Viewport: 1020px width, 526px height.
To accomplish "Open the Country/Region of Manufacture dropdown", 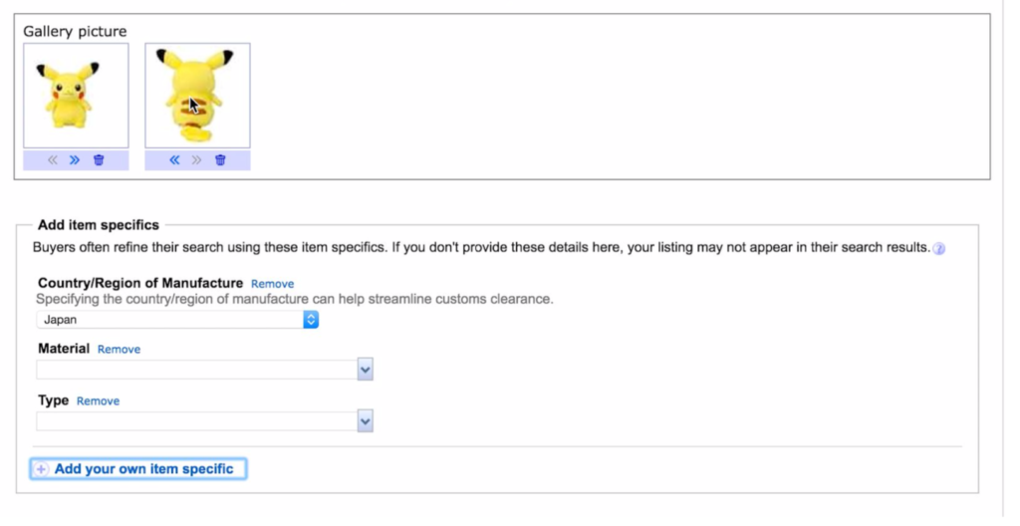I will [177, 320].
